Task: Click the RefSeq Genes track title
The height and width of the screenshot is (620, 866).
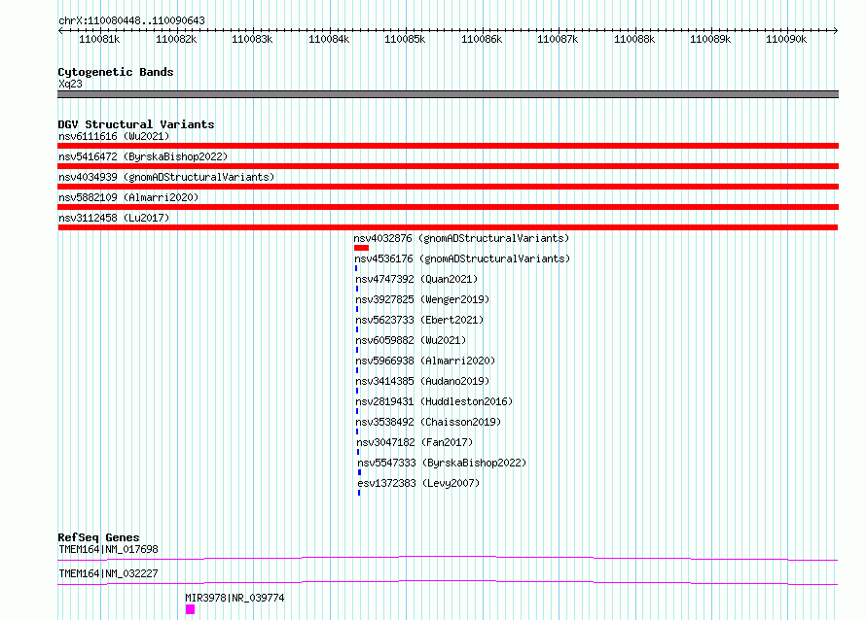Action: tap(99, 537)
